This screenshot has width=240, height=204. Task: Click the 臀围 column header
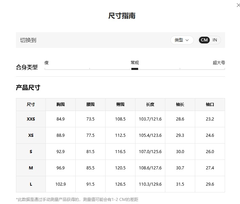120,105
